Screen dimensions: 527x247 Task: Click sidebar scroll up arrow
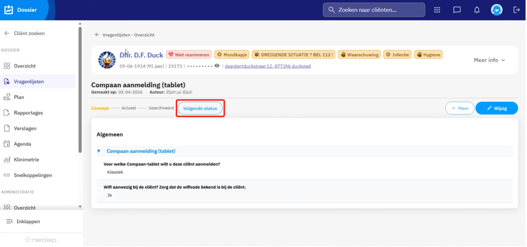pyautogui.click(x=80, y=23)
